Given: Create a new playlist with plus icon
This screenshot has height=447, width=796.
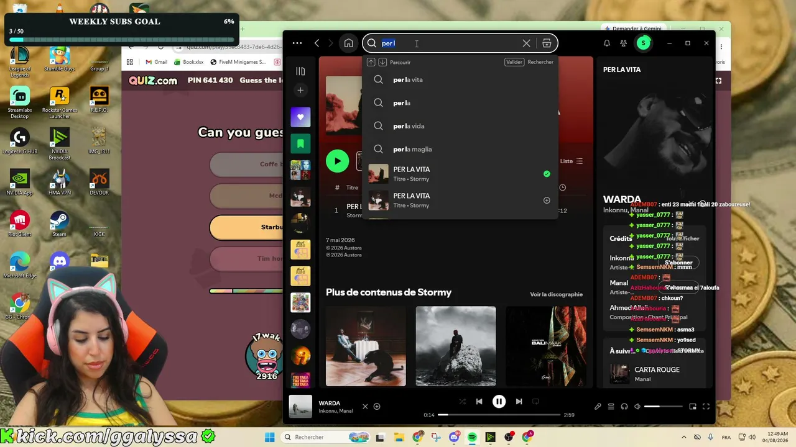Looking at the screenshot, I should 300,90.
